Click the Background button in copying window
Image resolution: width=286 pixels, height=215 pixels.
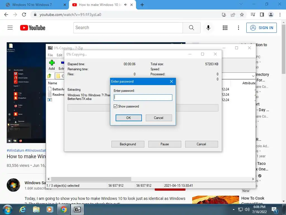[x=128, y=144]
